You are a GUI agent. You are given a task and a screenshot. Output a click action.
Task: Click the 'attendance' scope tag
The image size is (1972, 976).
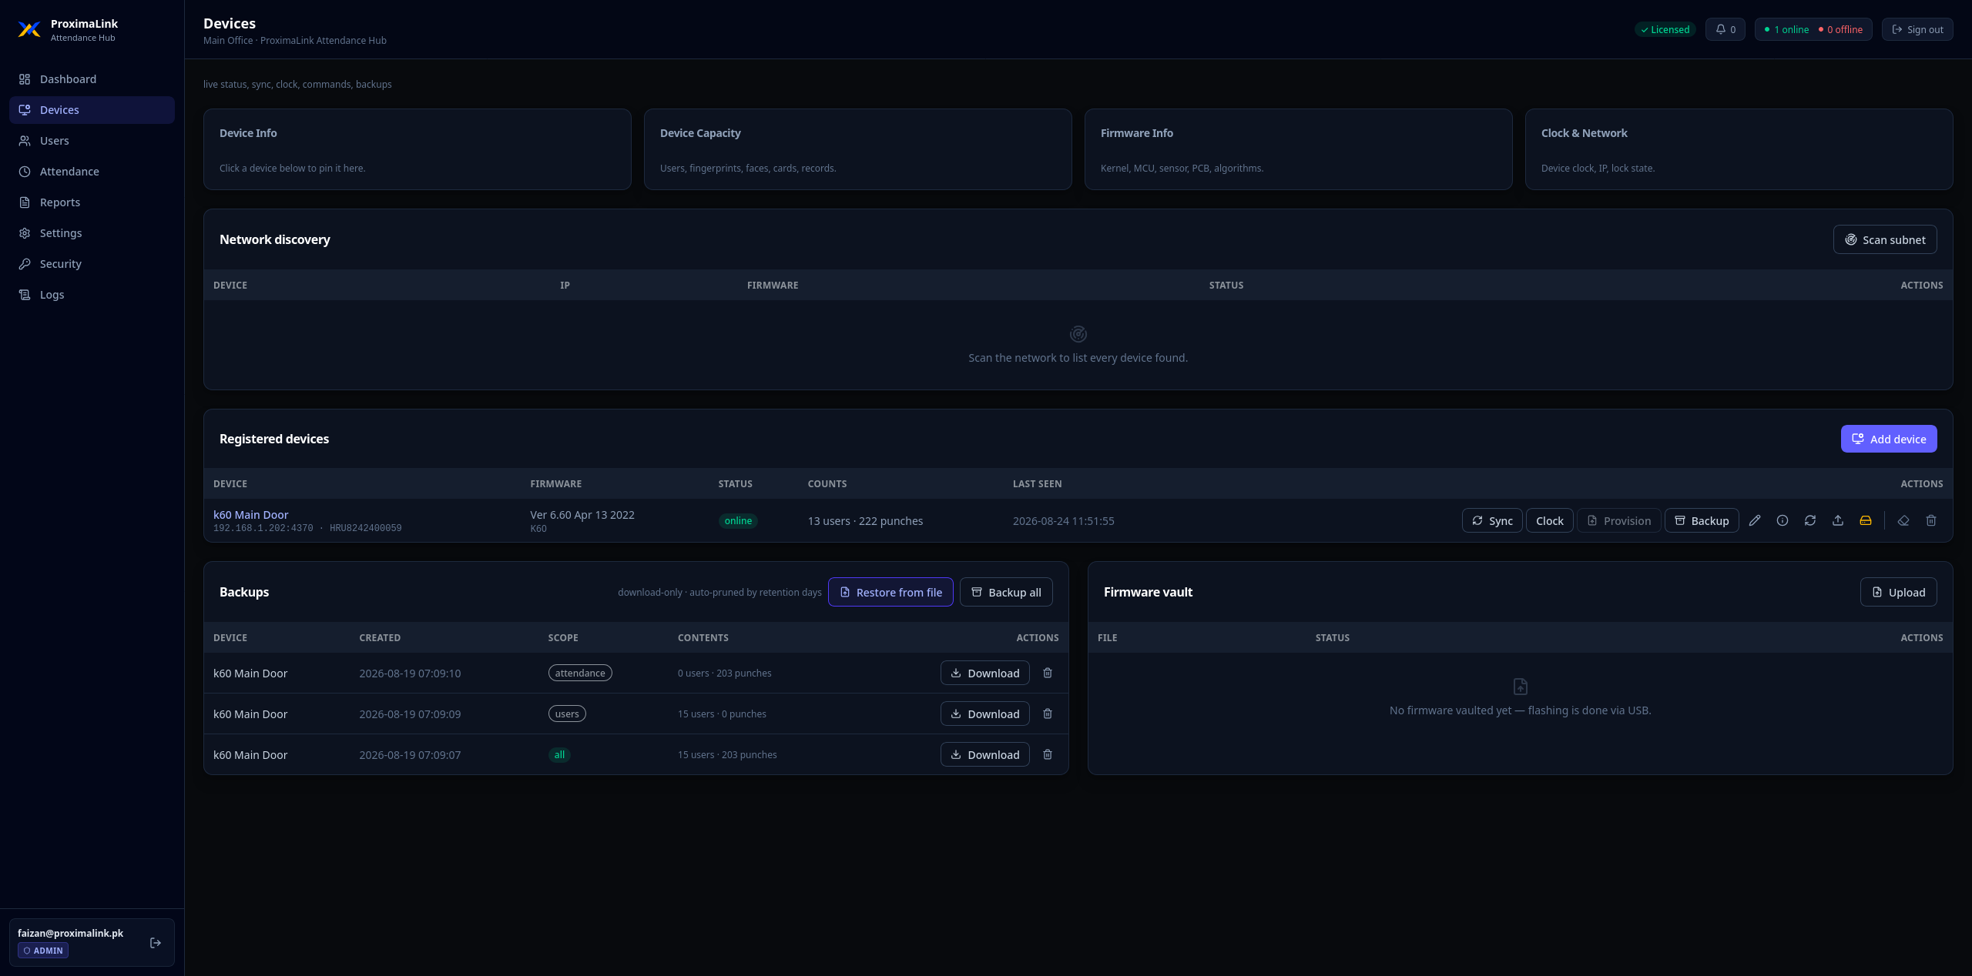click(580, 673)
